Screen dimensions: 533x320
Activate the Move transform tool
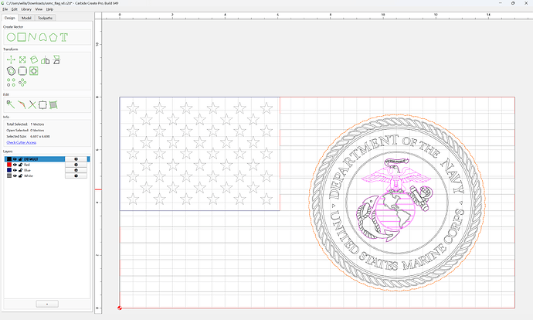click(12, 60)
